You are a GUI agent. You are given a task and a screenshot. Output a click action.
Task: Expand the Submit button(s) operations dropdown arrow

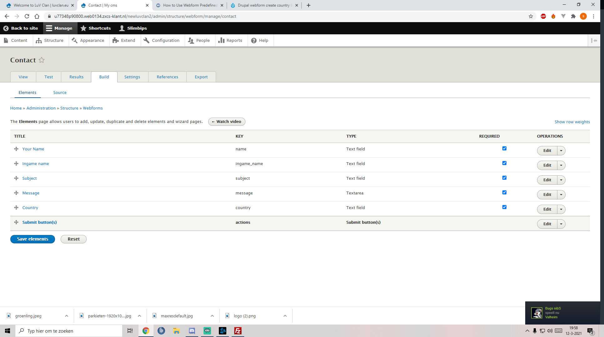tap(561, 224)
